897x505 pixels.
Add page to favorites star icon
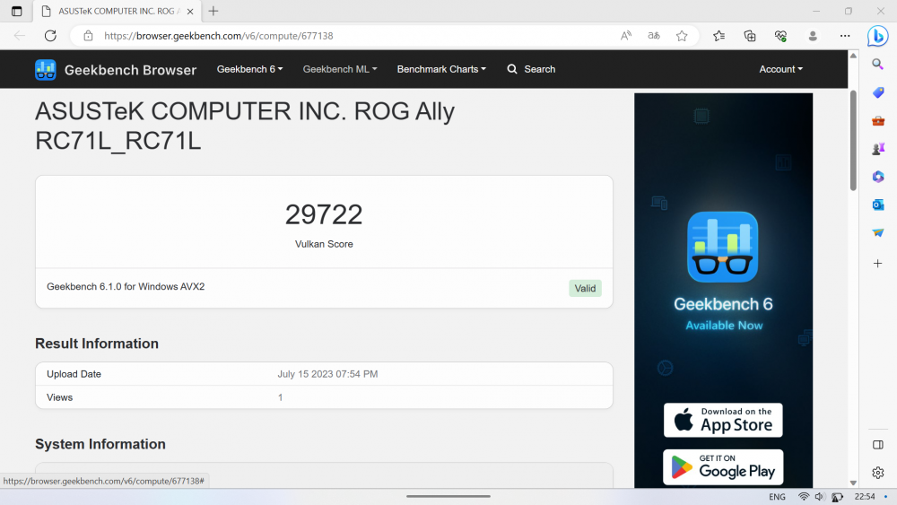point(682,36)
